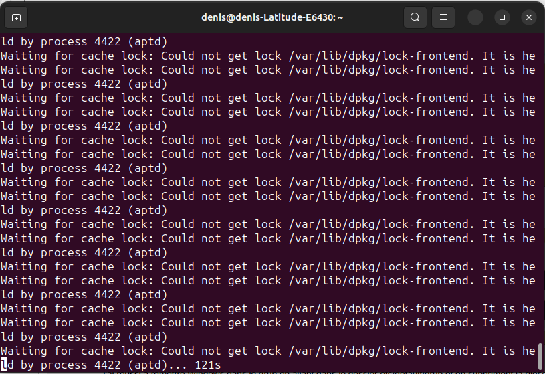This screenshot has width=545, height=374.
Task: Click '(aptd)...' on the final line
Action: click(157, 365)
